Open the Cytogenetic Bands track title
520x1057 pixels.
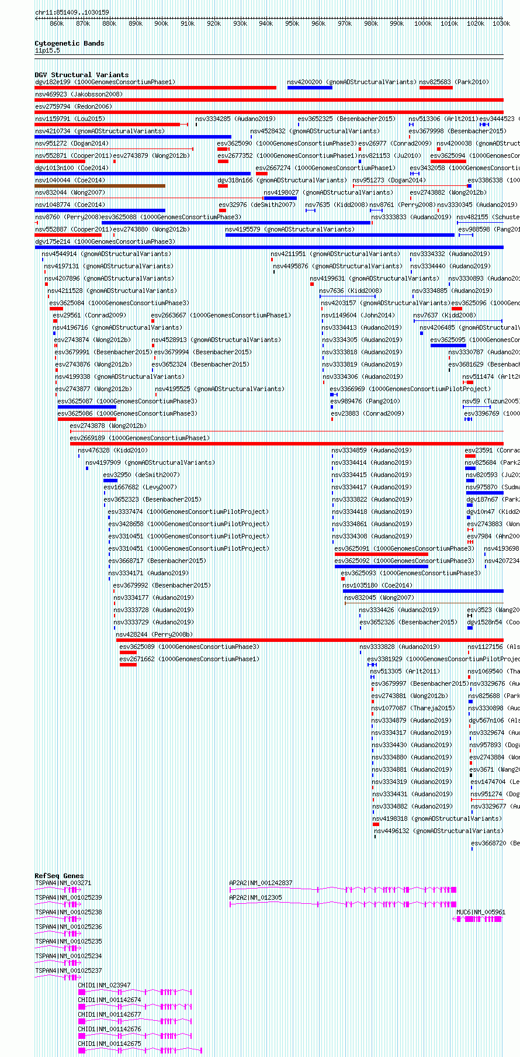pos(70,43)
